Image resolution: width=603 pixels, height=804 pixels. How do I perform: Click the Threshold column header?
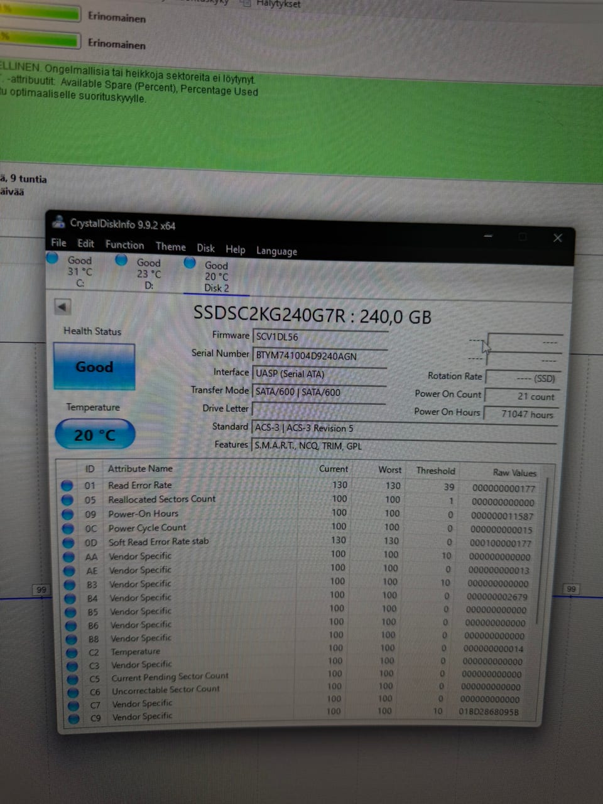click(x=435, y=470)
